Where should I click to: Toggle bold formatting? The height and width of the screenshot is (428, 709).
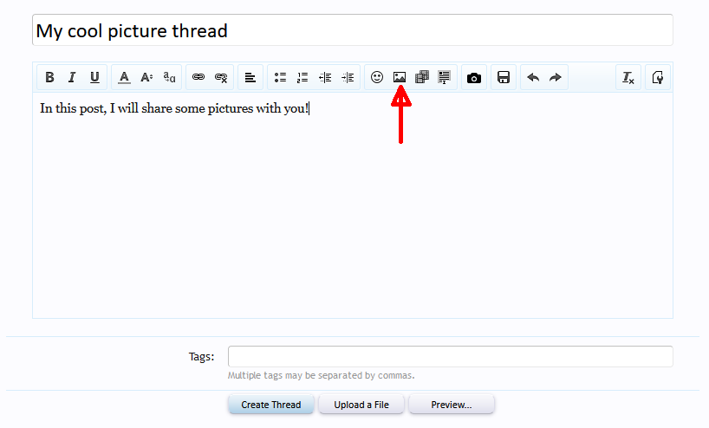click(x=49, y=77)
